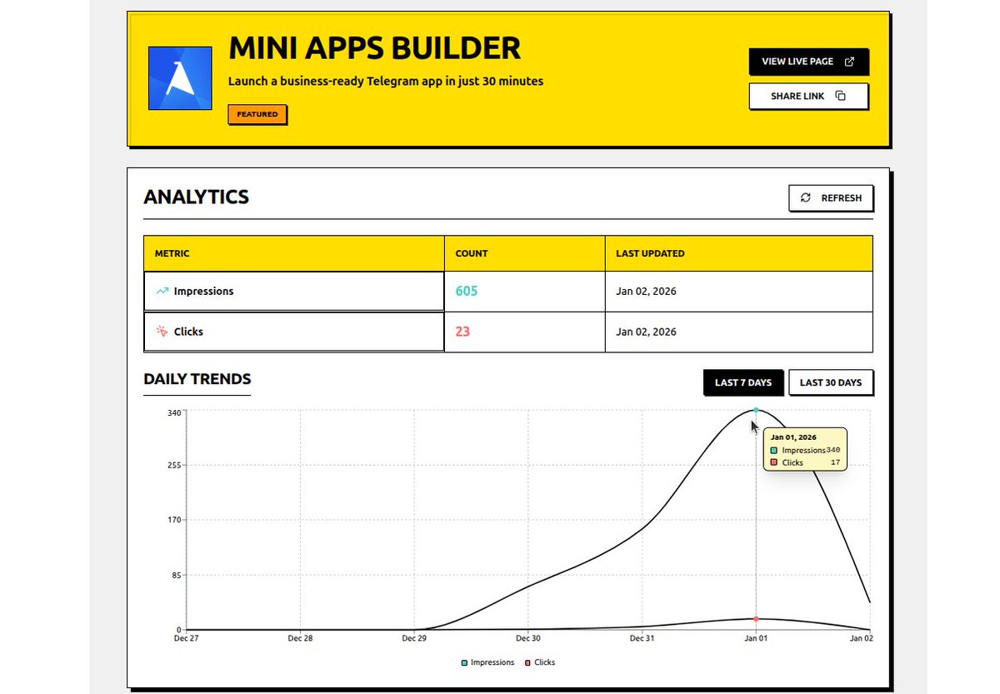Click Clicks row date Jan 02, 2026
This screenshot has width=1000, height=694.
pos(646,332)
